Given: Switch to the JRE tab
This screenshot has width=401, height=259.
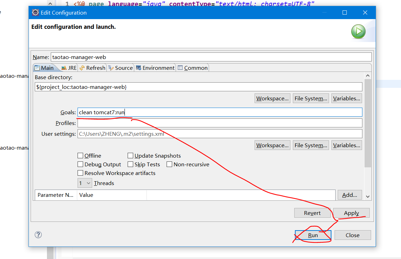Looking at the screenshot, I should click(x=69, y=68).
